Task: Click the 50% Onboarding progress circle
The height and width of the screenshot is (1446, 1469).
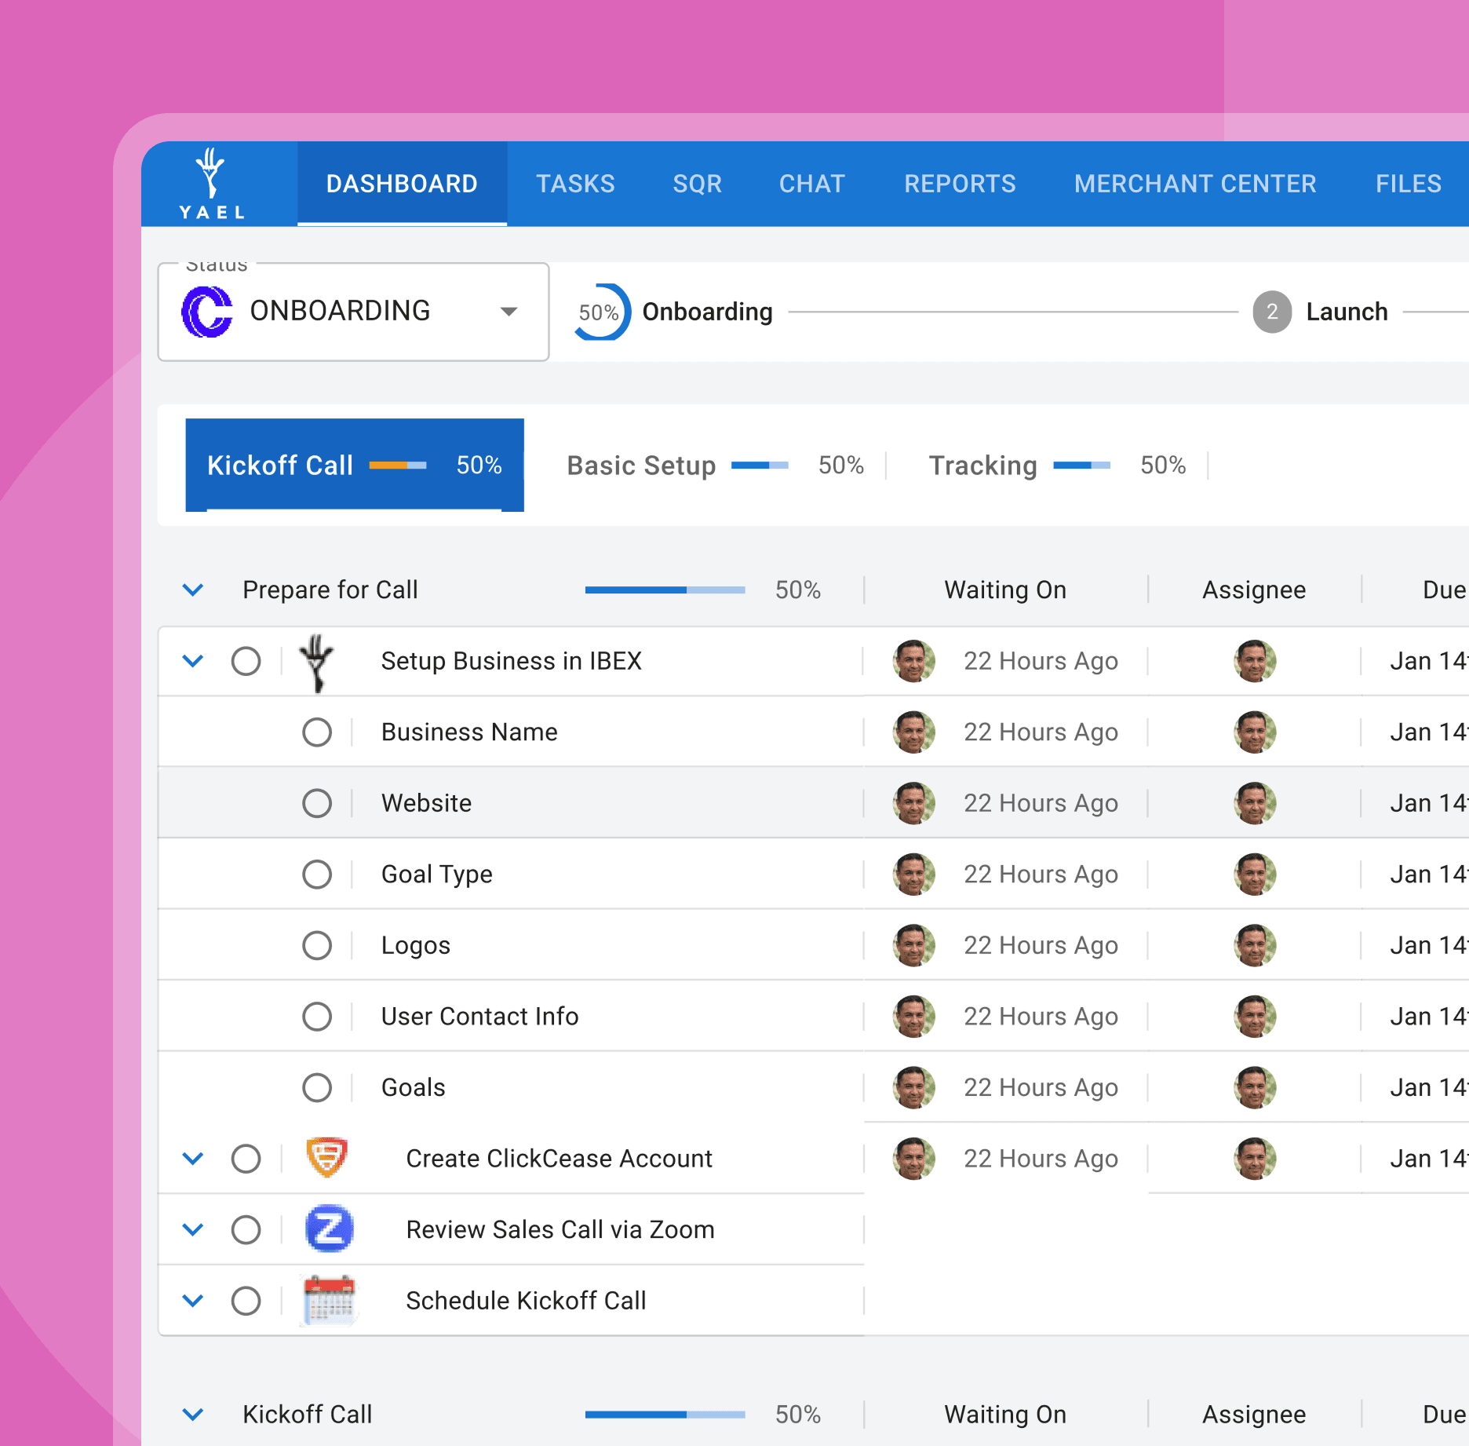Action: pyautogui.click(x=600, y=312)
